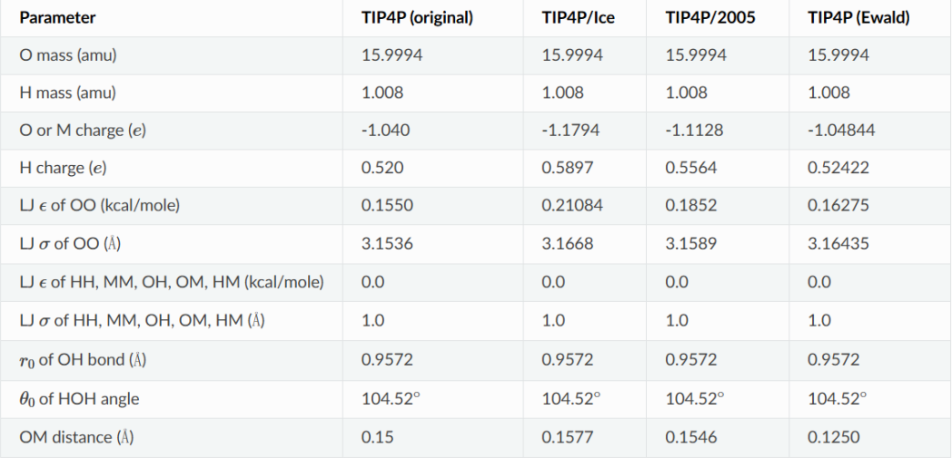Click the -1.1794 charge value for TIP4P/Ice

tap(570, 131)
